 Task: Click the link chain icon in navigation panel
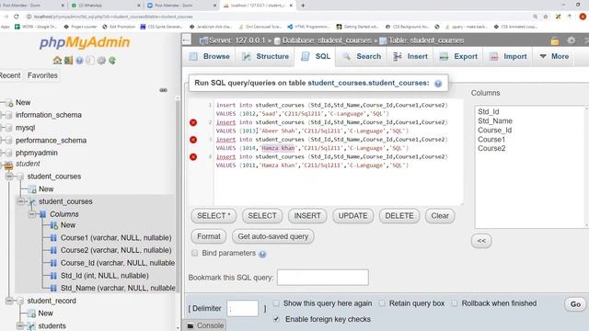click(x=163, y=90)
